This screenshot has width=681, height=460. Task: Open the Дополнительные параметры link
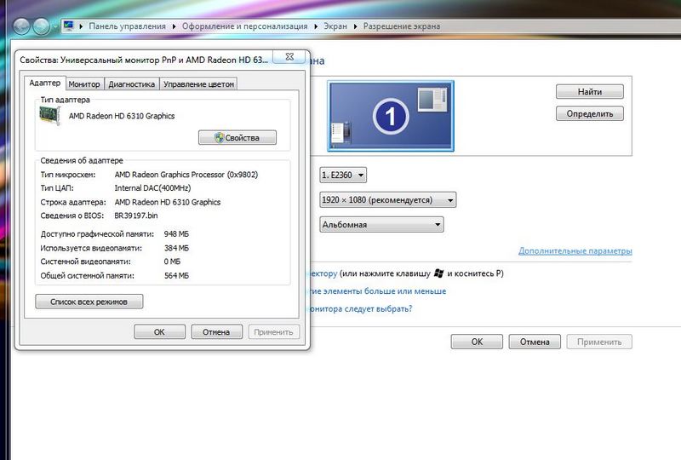pyautogui.click(x=575, y=251)
